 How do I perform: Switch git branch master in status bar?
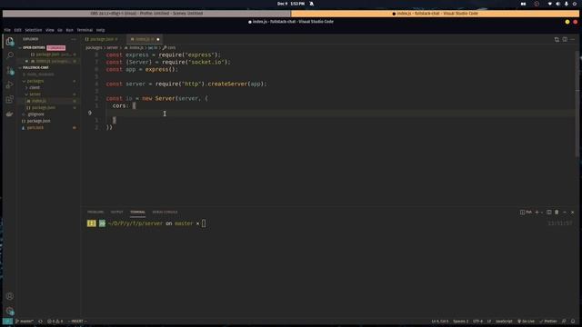point(25,321)
